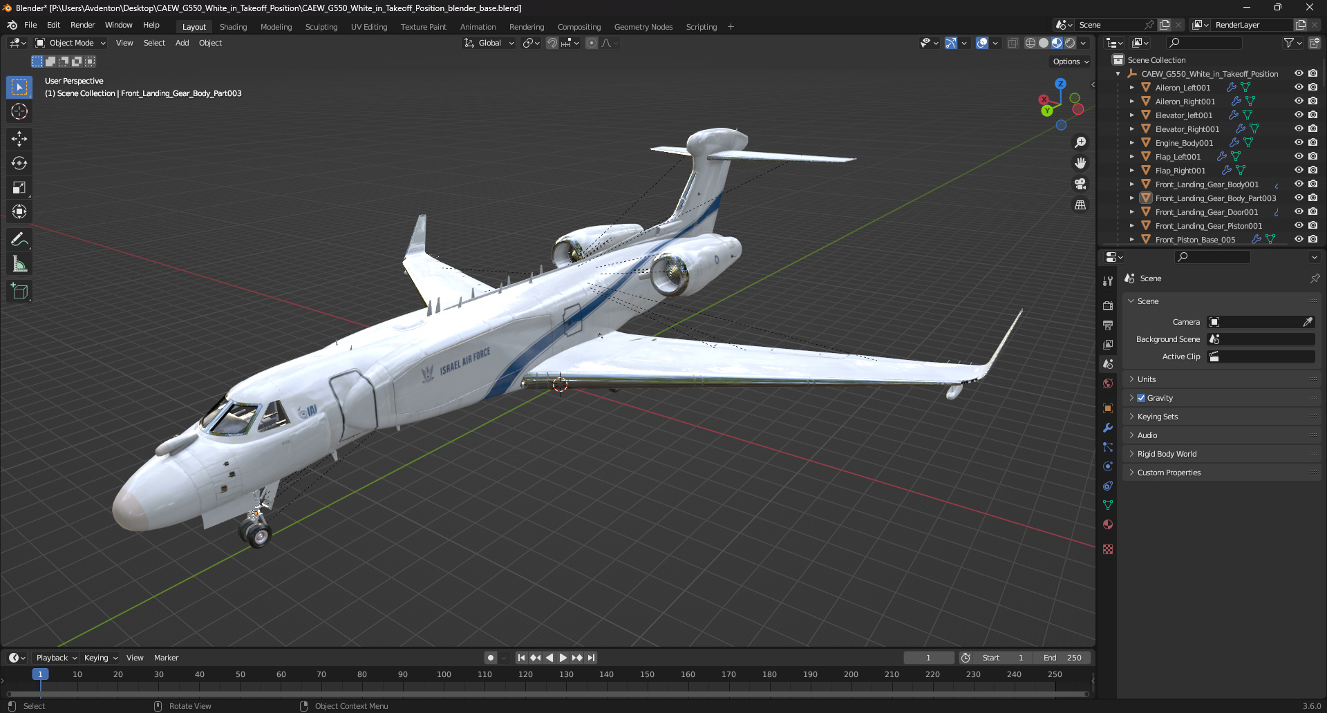1327x713 pixels.
Task: Toggle snapping magnet icon
Action: [x=552, y=43]
